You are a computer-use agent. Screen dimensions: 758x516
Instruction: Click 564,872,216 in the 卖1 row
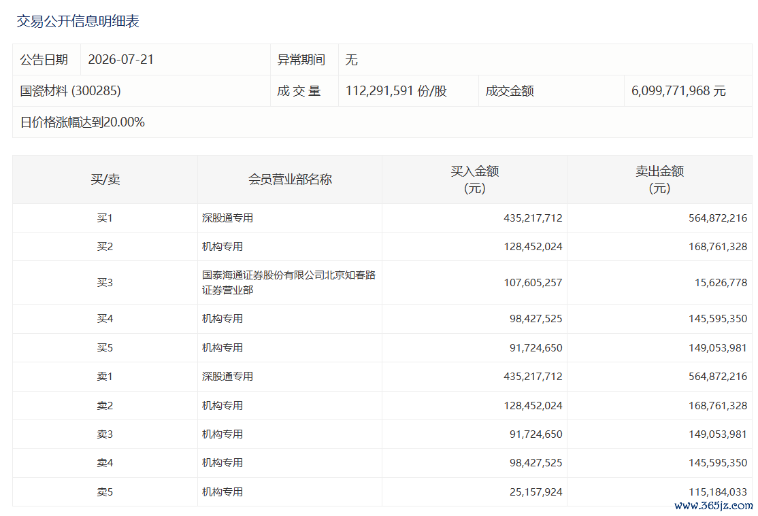click(718, 377)
